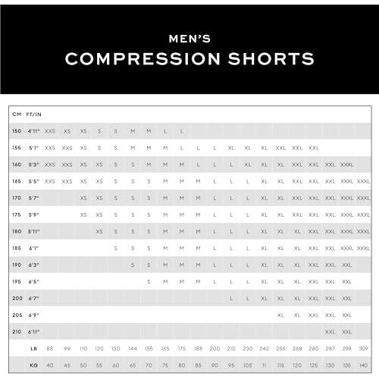Viewport: 379px width, 379px height.
Task: Select the 309 LB weight value
Action: coord(363,349)
